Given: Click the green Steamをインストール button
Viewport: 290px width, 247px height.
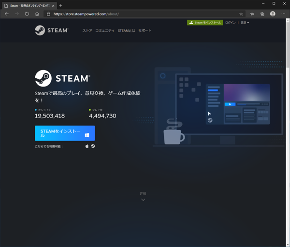Looking at the screenshot, I should click(x=205, y=23).
